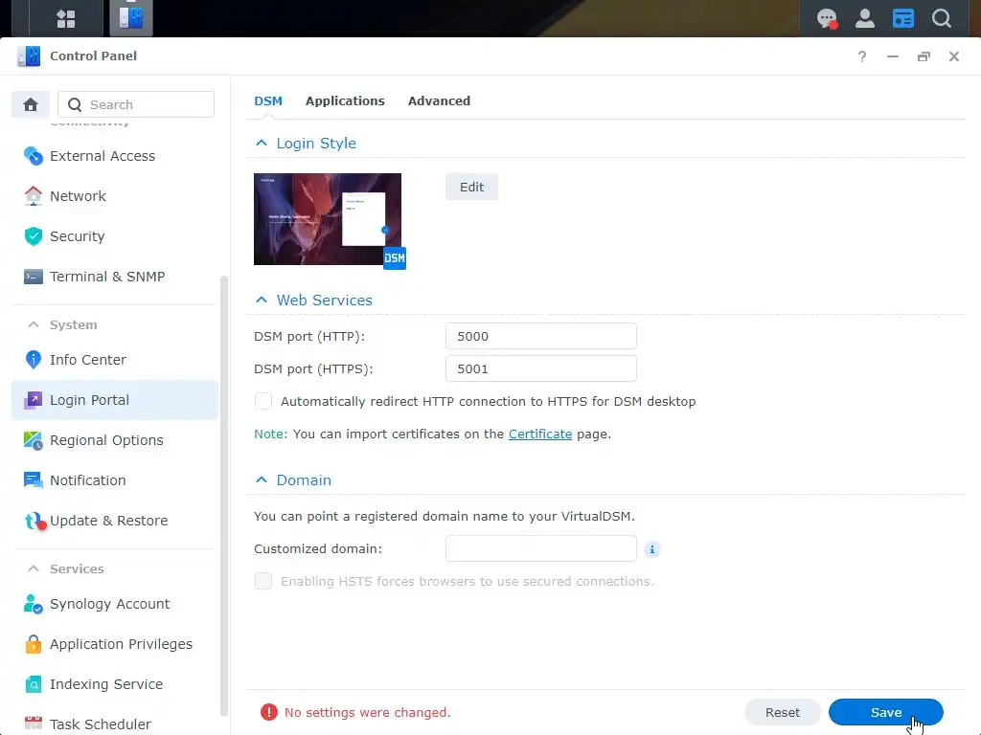
Task: Go to Control Panel home icon
Action: [x=31, y=104]
